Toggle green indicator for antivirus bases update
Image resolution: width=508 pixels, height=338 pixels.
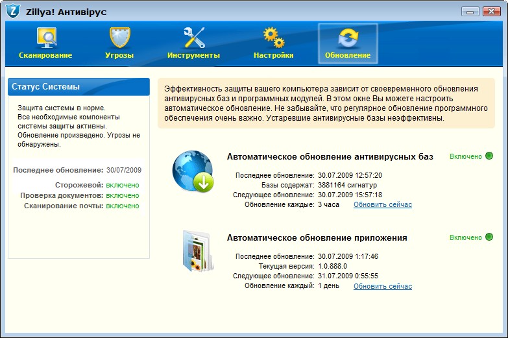[489, 156]
